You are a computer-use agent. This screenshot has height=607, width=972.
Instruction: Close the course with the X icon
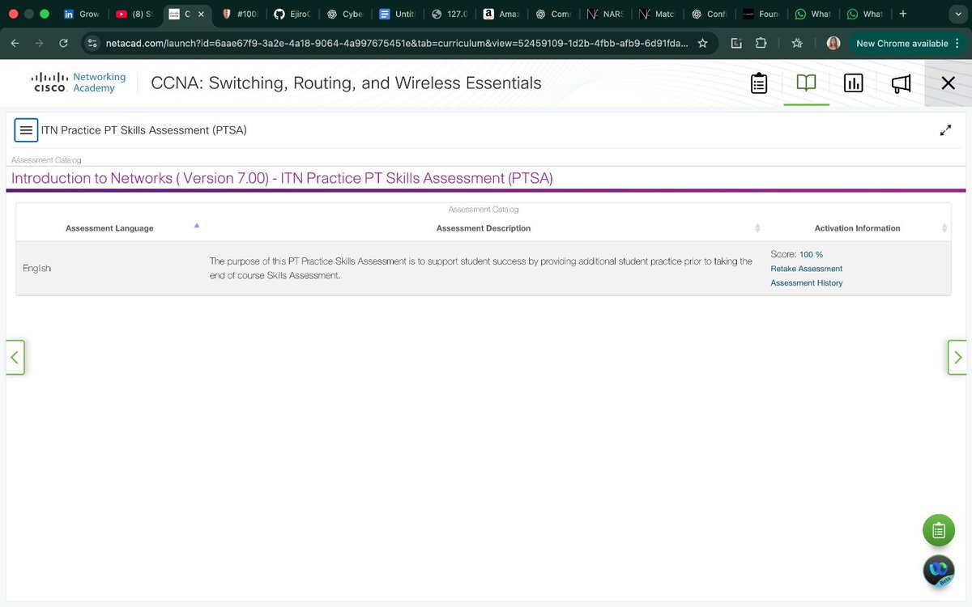pyautogui.click(x=948, y=83)
